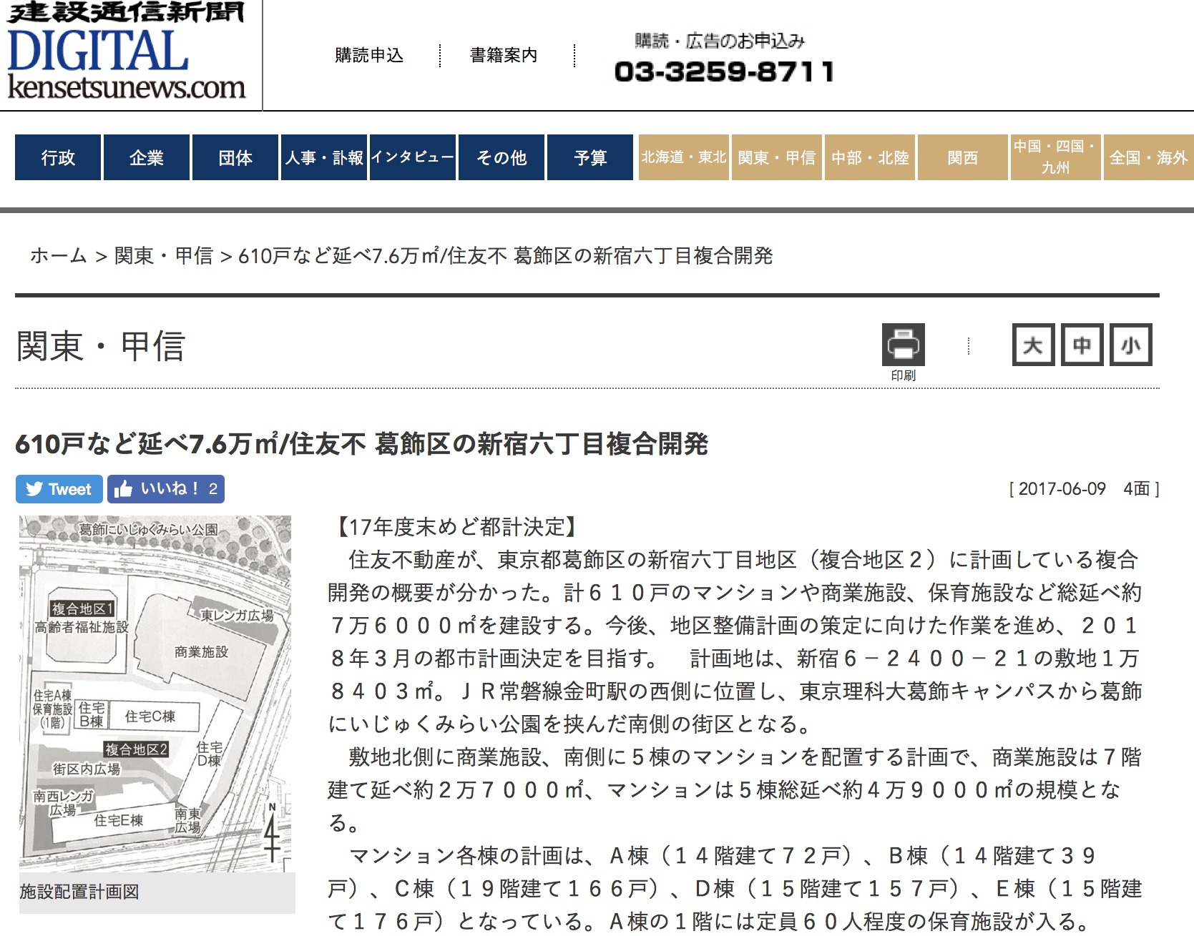Select the 行政 menu tab
Screen dimensions: 1194x936
click(x=58, y=157)
